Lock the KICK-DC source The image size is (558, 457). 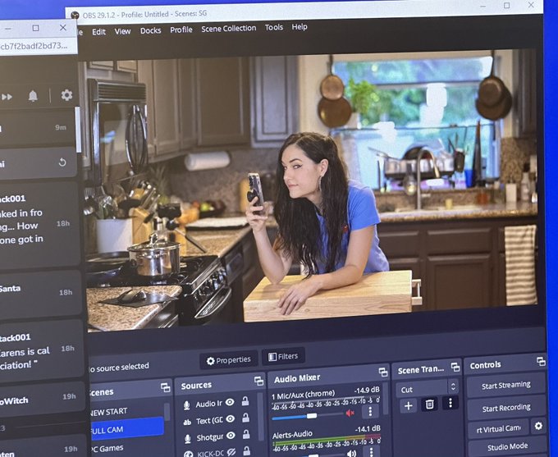coord(247,451)
